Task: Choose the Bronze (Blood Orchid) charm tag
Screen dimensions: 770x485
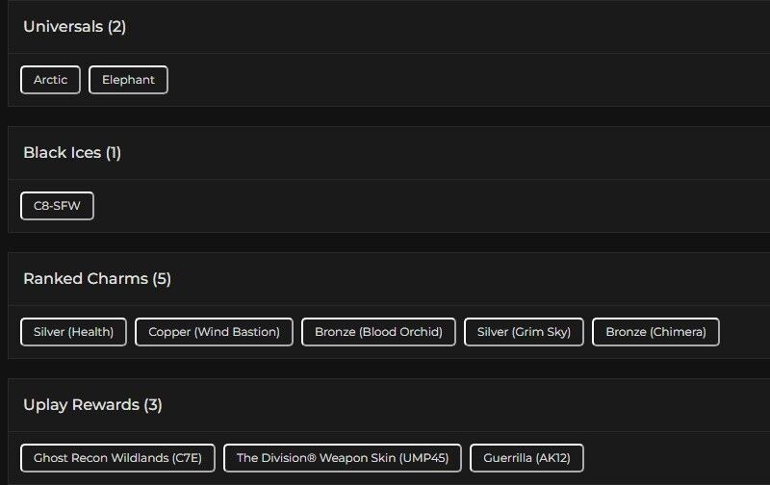Action: pyautogui.click(x=378, y=332)
